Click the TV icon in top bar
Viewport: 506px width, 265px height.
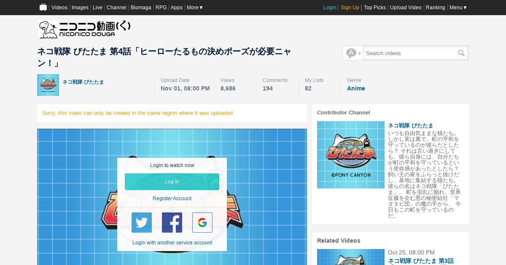pos(43,7)
